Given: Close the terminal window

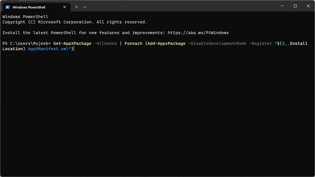Looking at the screenshot, I should pyautogui.click(x=307, y=6).
